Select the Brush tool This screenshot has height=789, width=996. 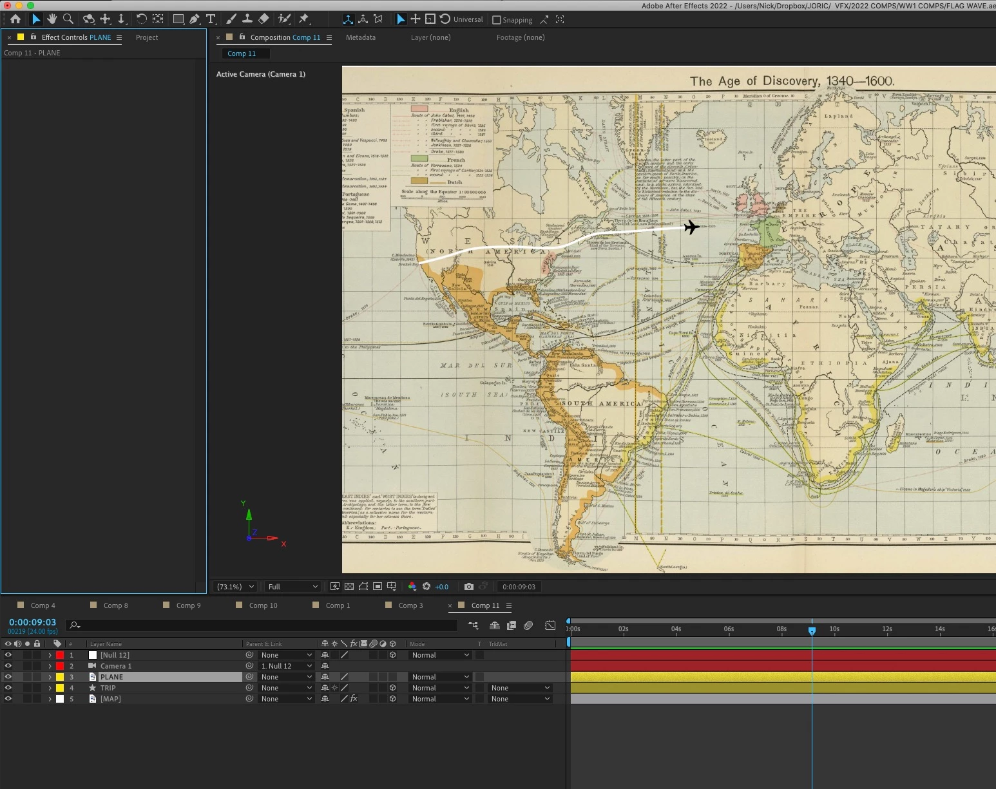pyautogui.click(x=231, y=19)
